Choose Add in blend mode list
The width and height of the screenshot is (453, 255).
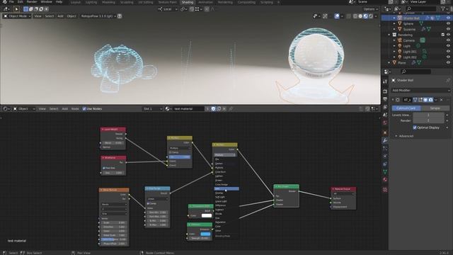tap(226, 189)
